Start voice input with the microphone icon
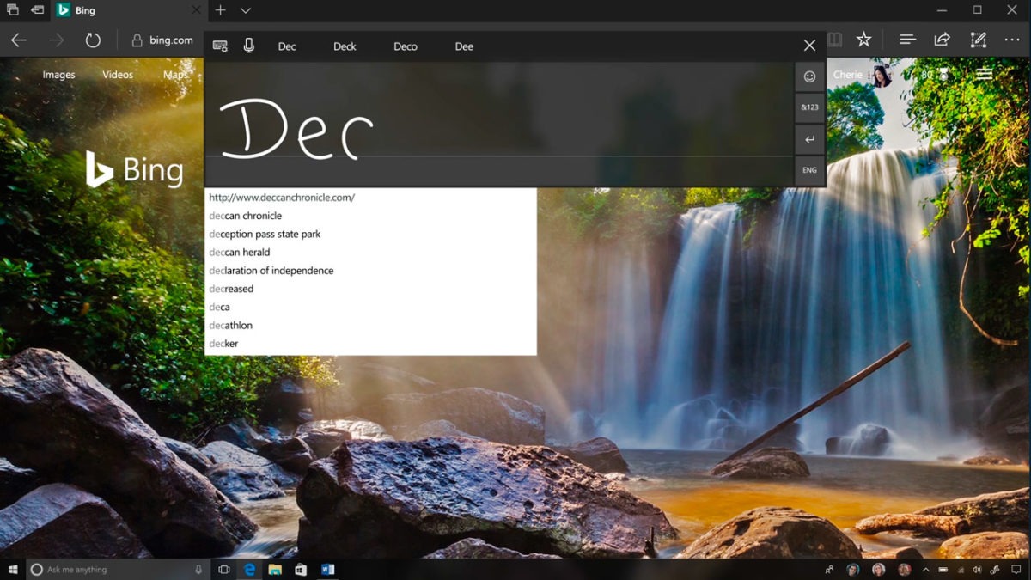Screen dimensions: 1031x580 click(249, 45)
